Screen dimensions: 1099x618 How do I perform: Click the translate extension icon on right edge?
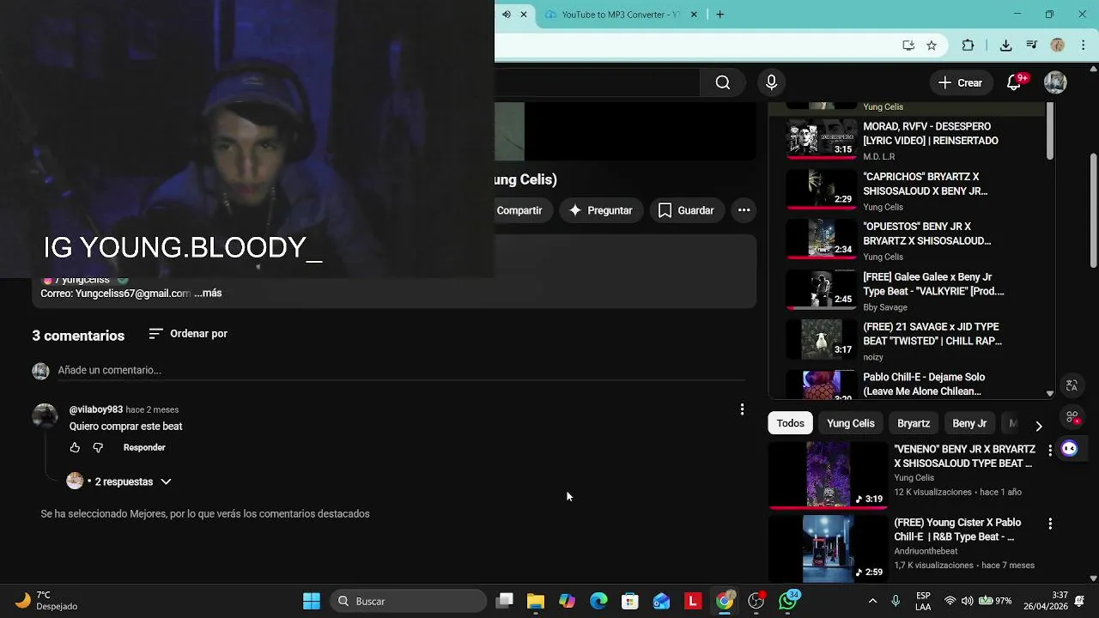[x=1072, y=386]
